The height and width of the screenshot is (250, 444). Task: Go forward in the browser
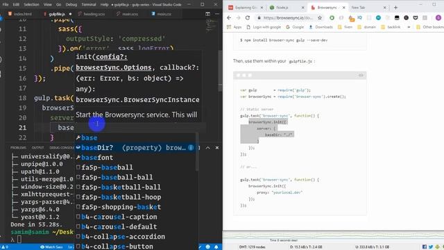[x=238, y=18]
